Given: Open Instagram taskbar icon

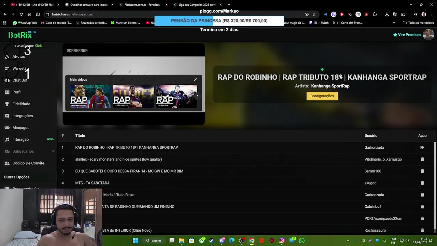Looking at the screenshot, I should pos(282,241).
